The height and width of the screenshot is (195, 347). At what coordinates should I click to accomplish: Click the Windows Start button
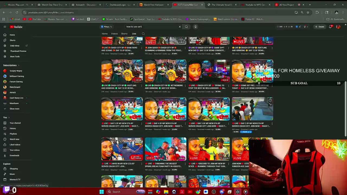(x=101, y=192)
